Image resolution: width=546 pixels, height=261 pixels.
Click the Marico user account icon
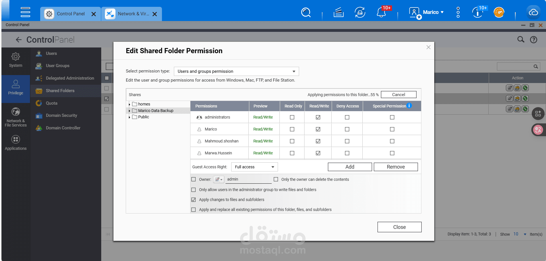pos(415,13)
